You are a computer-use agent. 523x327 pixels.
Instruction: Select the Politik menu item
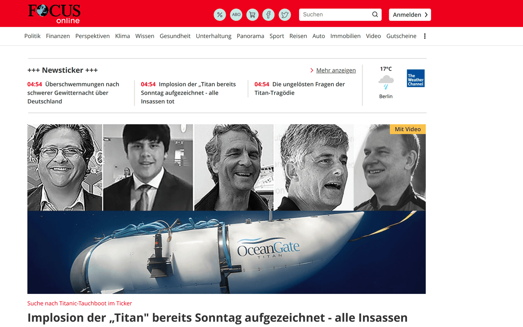pos(32,36)
